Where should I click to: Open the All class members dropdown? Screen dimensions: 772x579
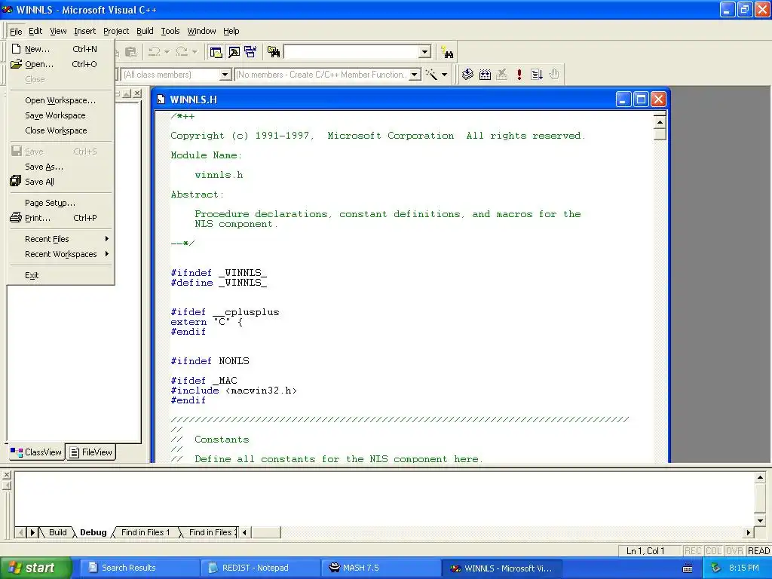pyautogui.click(x=225, y=75)
